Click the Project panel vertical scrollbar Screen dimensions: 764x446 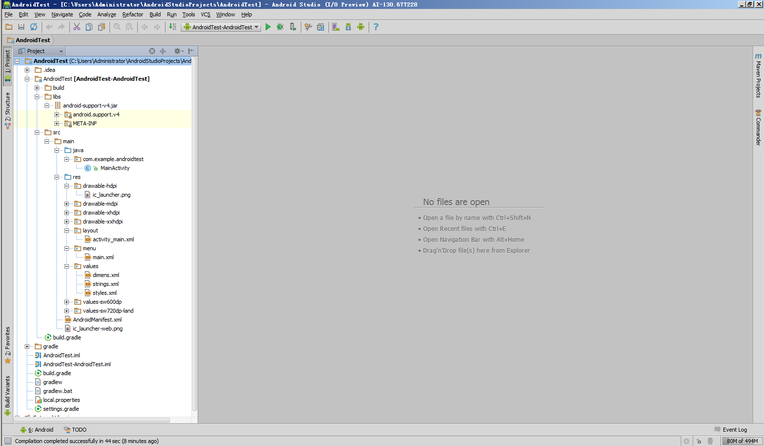tap(195, 233)
